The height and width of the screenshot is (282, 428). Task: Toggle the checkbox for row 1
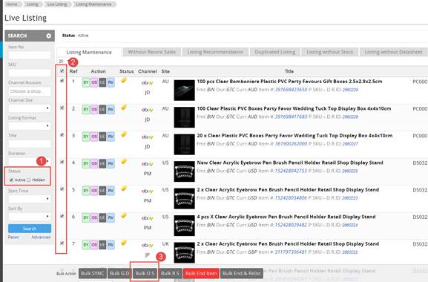pos(62,81)
